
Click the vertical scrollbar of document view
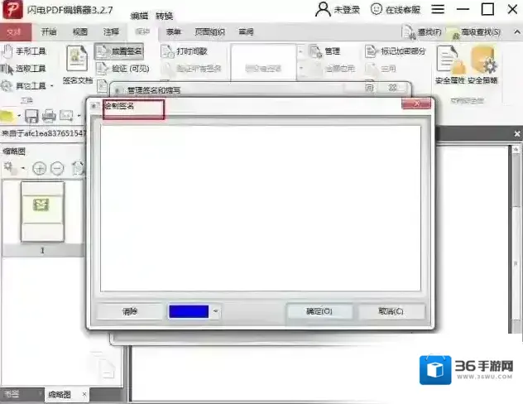[x=516, y=238]
